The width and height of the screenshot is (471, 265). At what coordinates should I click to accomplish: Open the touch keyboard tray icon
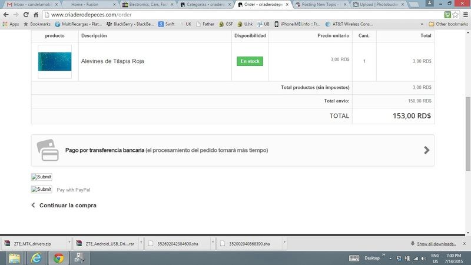[354, 258]
